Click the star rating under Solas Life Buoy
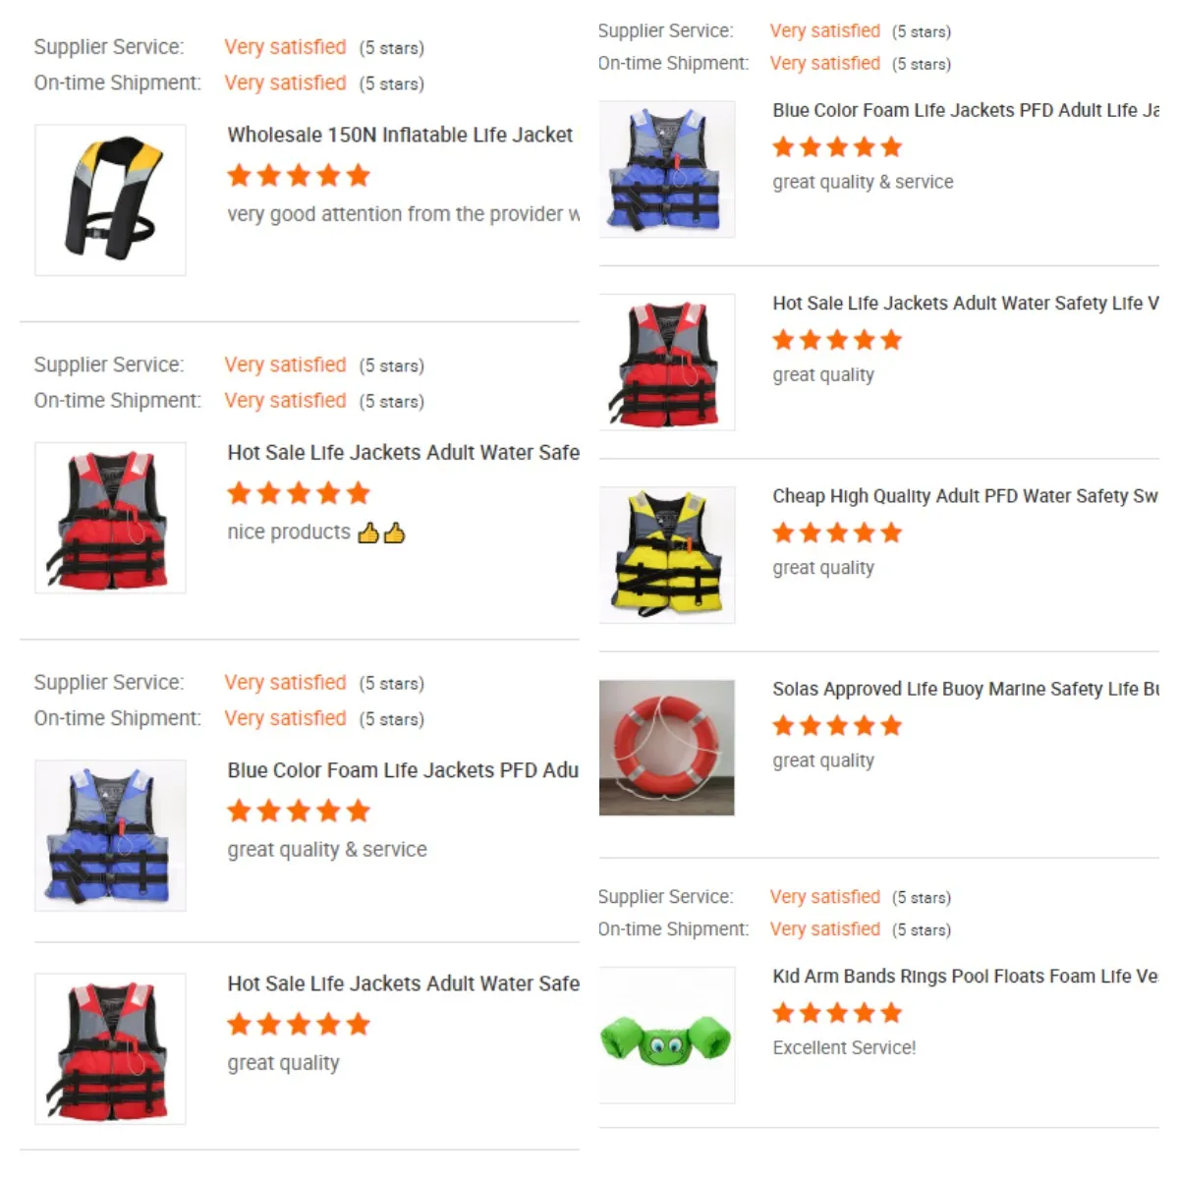 (837, 726)
